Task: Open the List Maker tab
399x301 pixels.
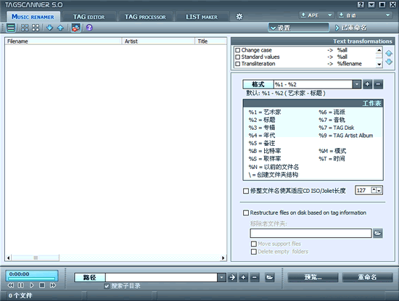Action: pyautogui.click(x=202, y=17)
